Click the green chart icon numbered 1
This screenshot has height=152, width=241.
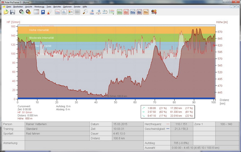(x=119, y=12)
